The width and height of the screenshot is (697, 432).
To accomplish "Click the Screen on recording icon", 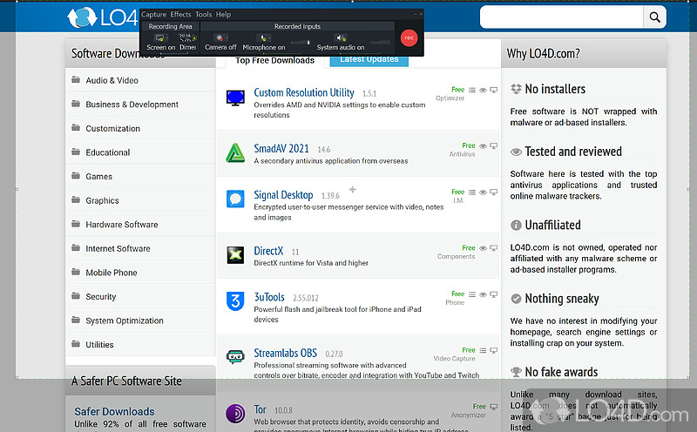I will (x=159, y=38).
